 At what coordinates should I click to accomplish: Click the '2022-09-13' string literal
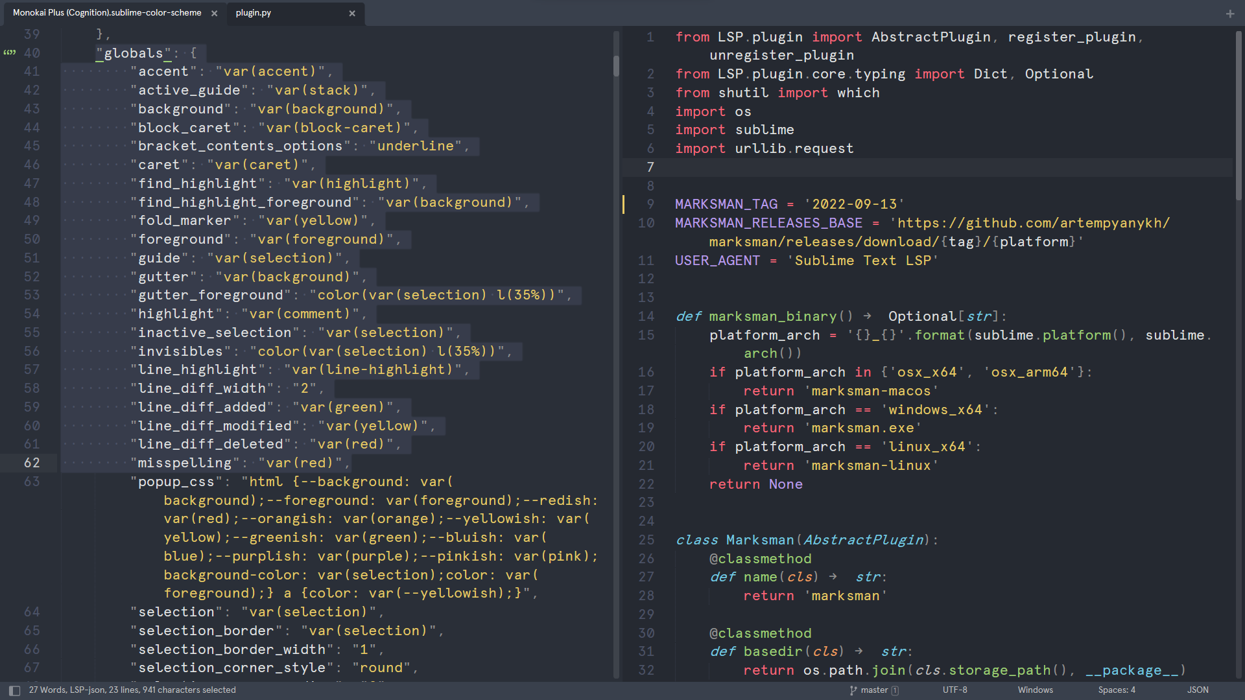[854, 205]
